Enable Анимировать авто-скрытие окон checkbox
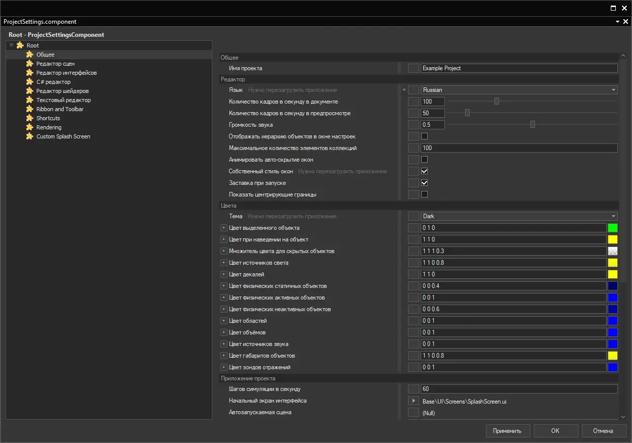 pyautogui.click(x=425, y=160)
